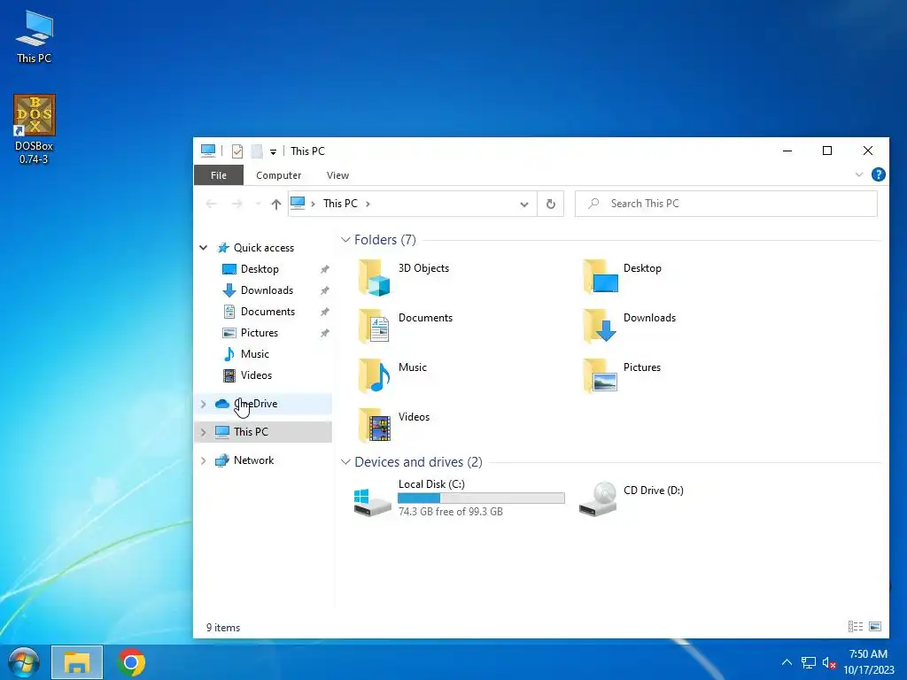Click the This PC breadcrumb in the address bar
The image size is (907, 680).
click(340, 204)
